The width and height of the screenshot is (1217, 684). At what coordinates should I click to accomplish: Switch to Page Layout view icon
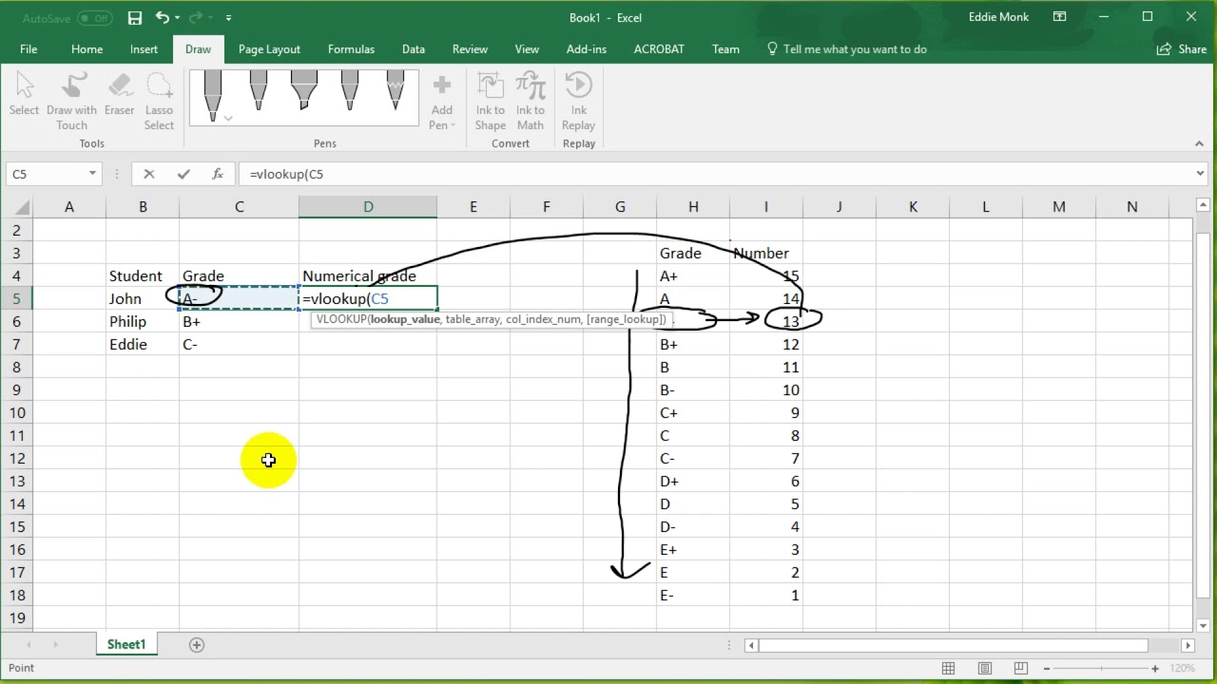click(985, 669)
